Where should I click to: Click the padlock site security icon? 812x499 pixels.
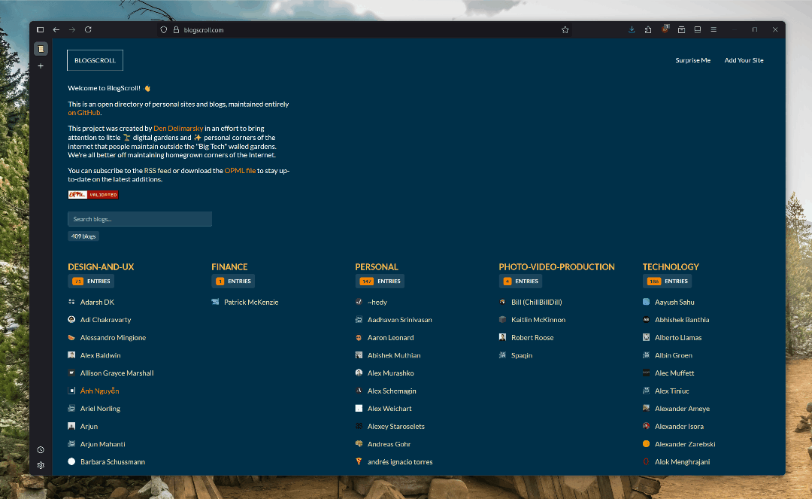(176, 30)
